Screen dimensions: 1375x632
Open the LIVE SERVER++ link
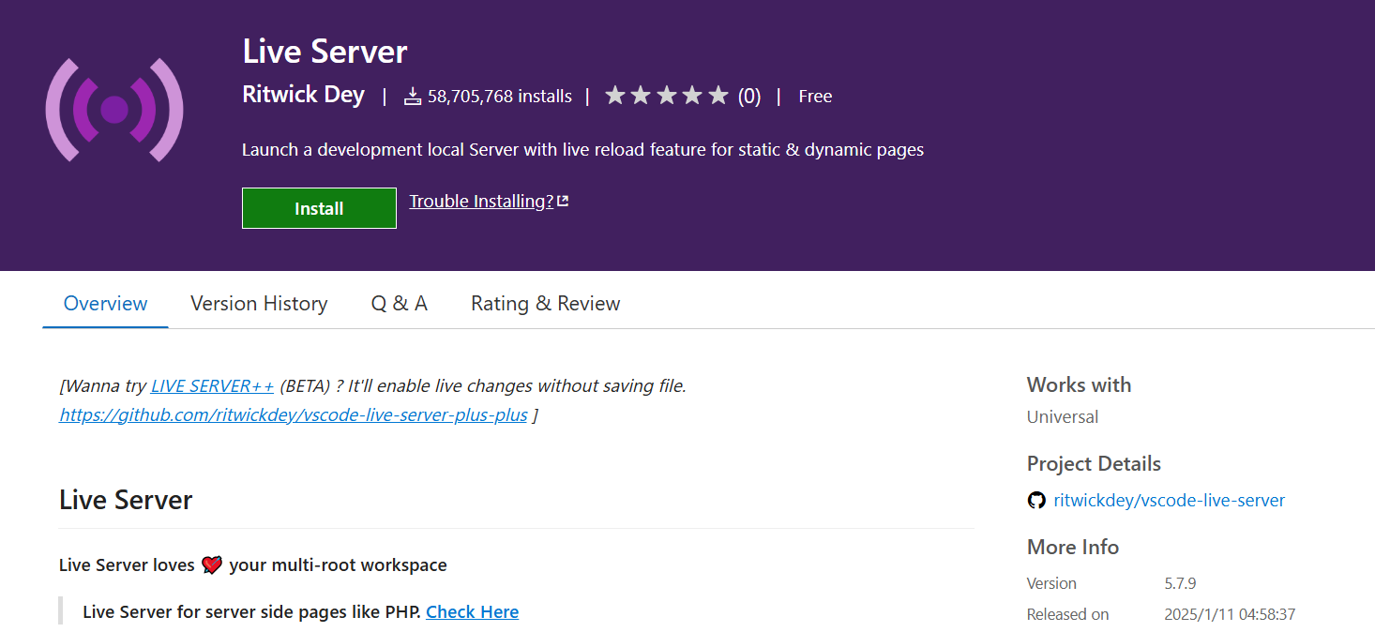212,385
